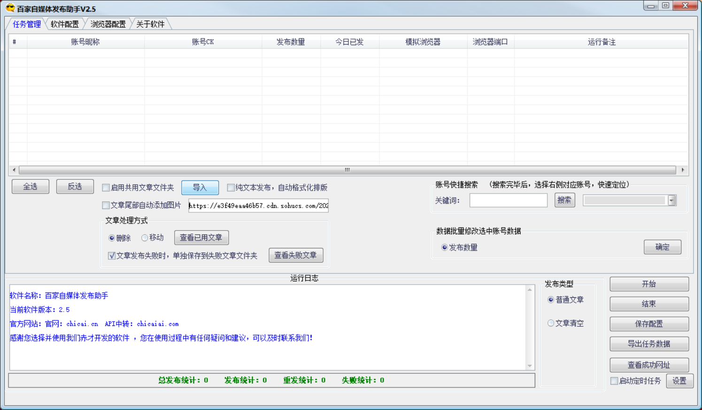
Task: Close the 百家自媒体发布助手 window
Action: (685, 6)
